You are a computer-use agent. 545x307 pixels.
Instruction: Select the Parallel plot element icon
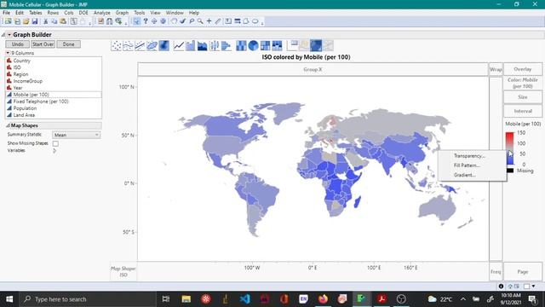[328, 45]
